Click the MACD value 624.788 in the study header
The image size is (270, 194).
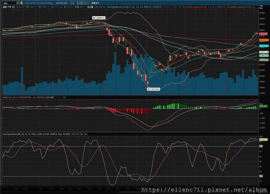pyautogui.click(x=50, y=97)
